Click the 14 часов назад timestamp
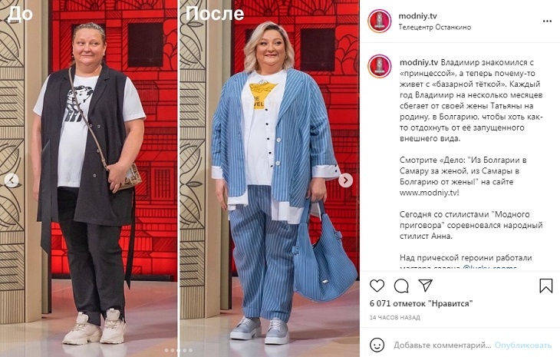The height and width of the screenshot is (357, 560). click(x=394, y=317)
